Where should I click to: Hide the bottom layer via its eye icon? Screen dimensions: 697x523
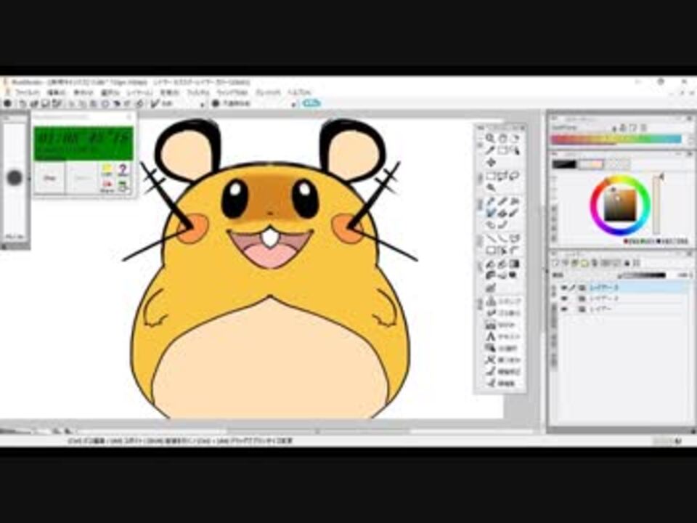(564, 309)
